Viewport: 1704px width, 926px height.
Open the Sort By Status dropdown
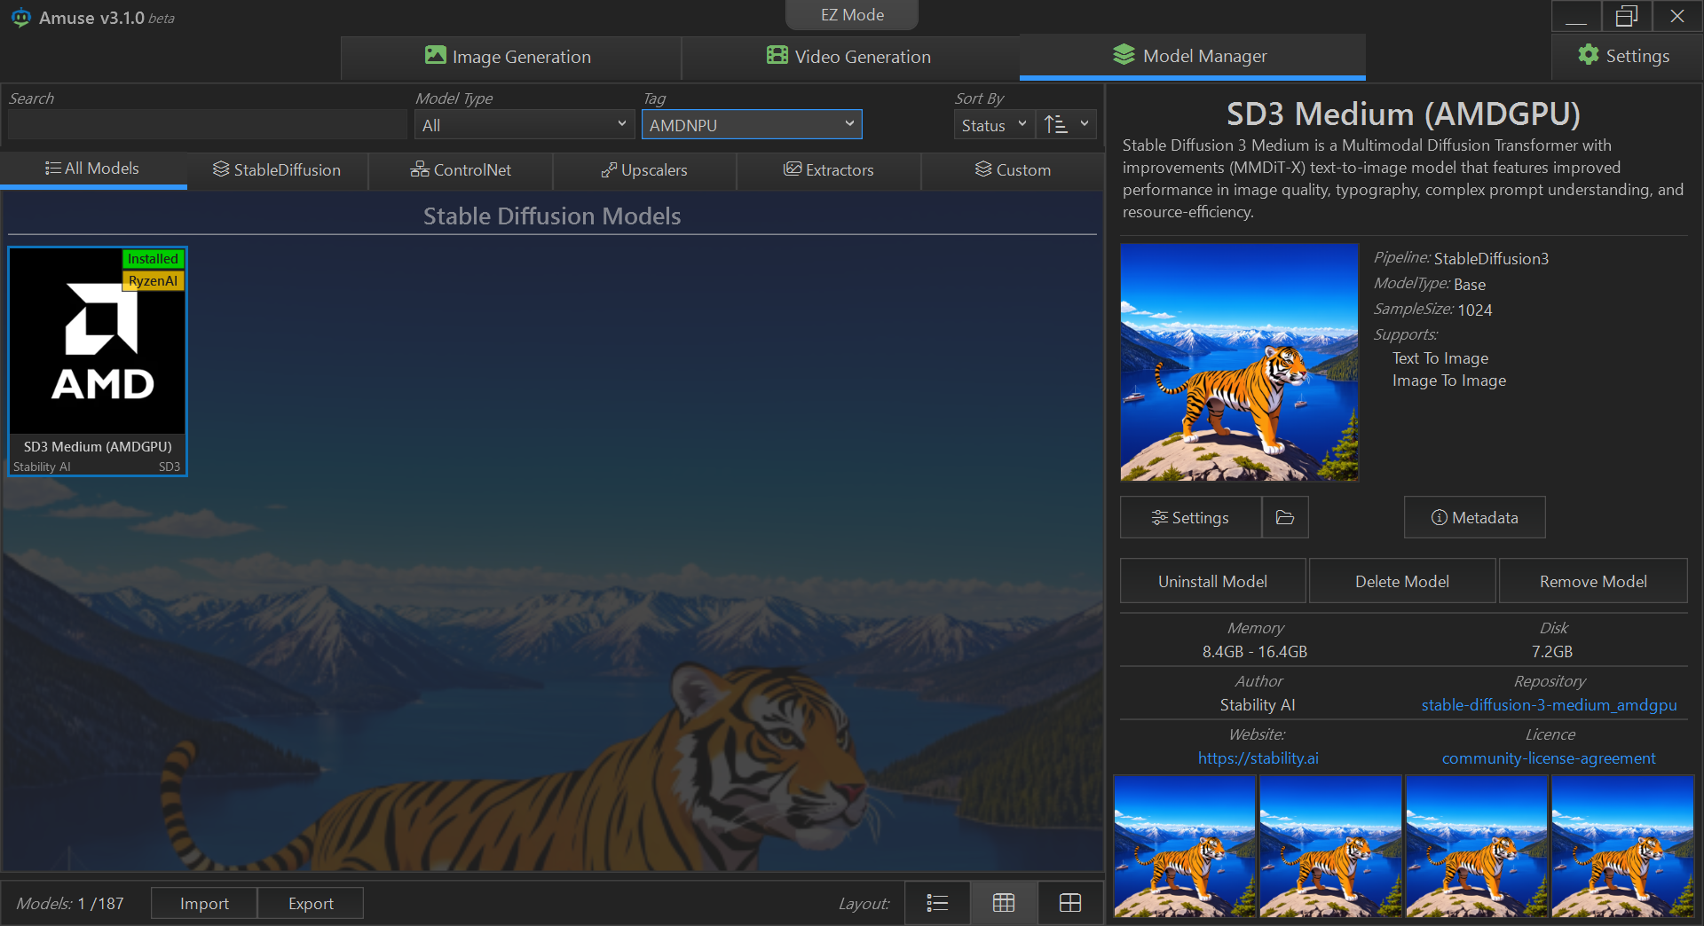(x=992, y=124)
